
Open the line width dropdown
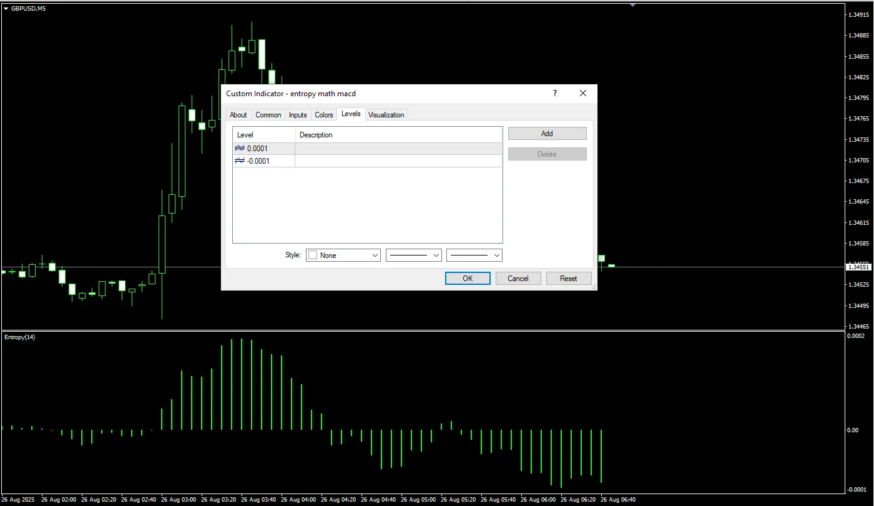point(474,255)
